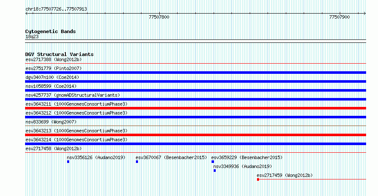The height and width of the screenshot is (196, 378).
Task: Select the esv2751779 (Pinto2007) blue bar
Action: pyautogui.click(x=195, y=73)
